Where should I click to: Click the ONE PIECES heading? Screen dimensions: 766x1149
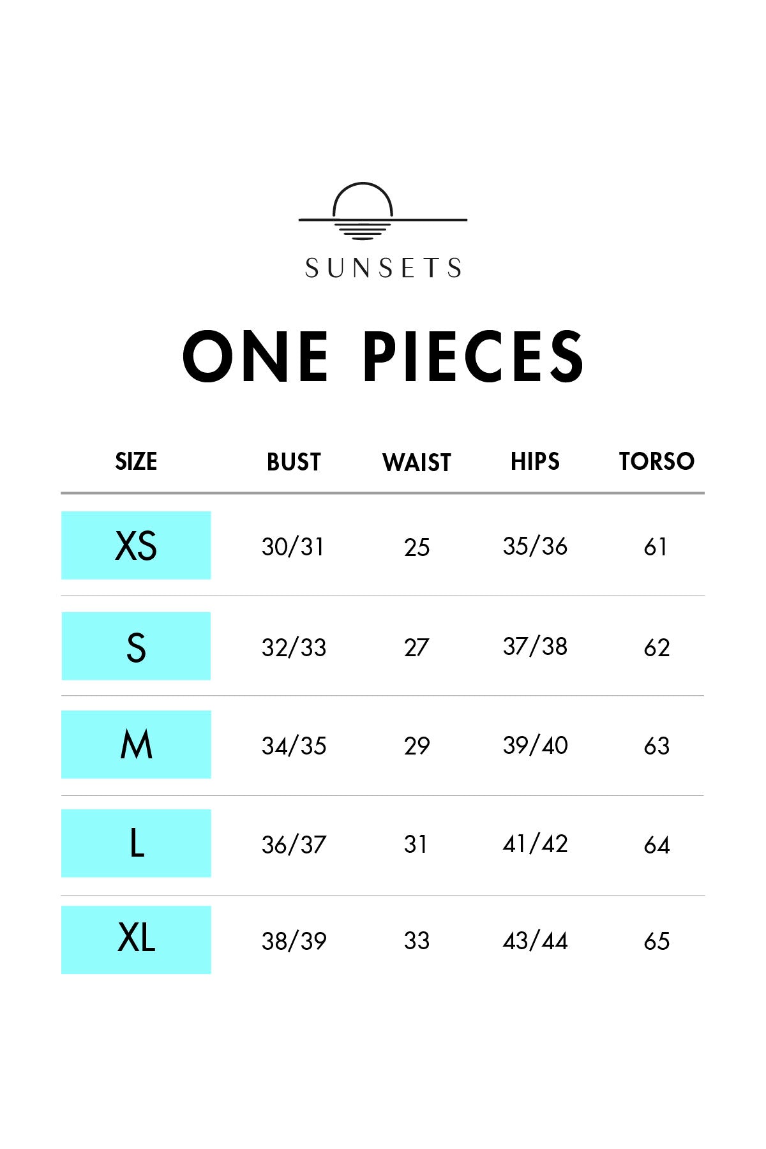pyautogui.click(x=383, y=356)
